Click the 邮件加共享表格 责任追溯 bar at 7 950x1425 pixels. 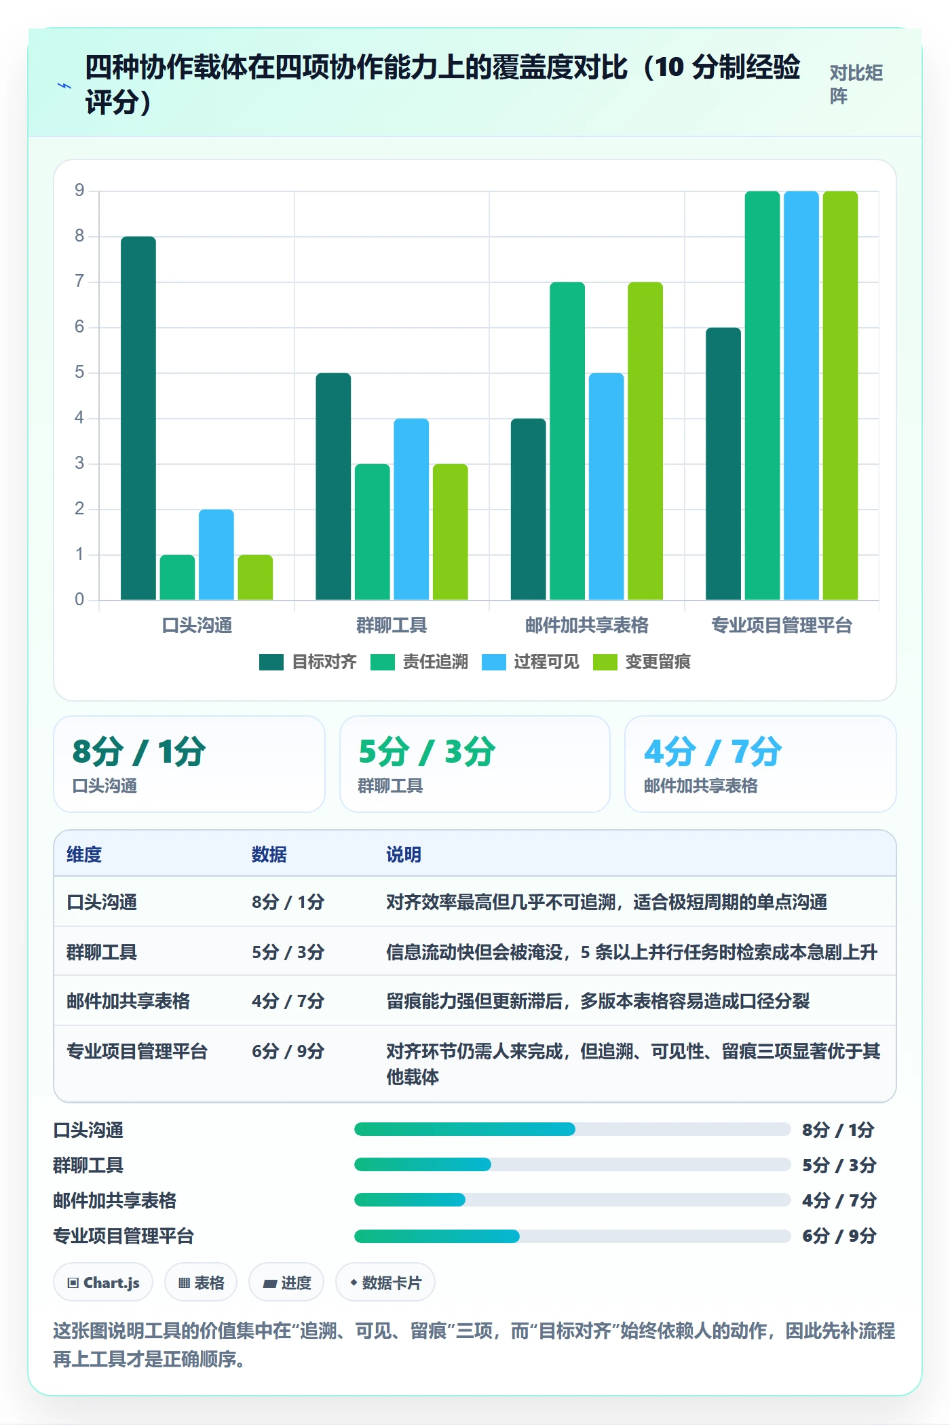coord(567,441)
